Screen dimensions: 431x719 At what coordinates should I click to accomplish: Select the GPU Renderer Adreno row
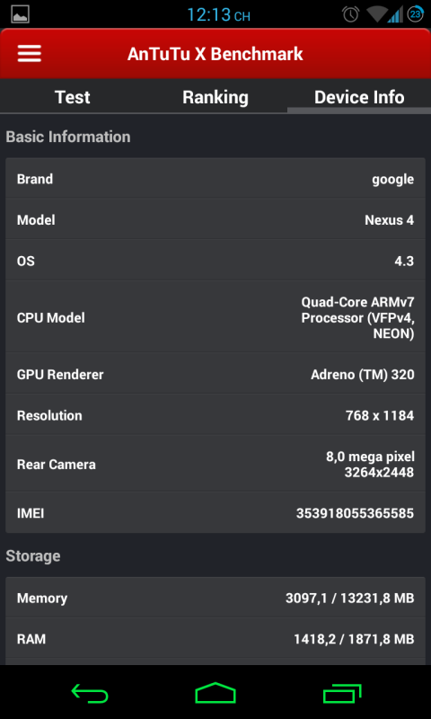click(x=215, y=374)
